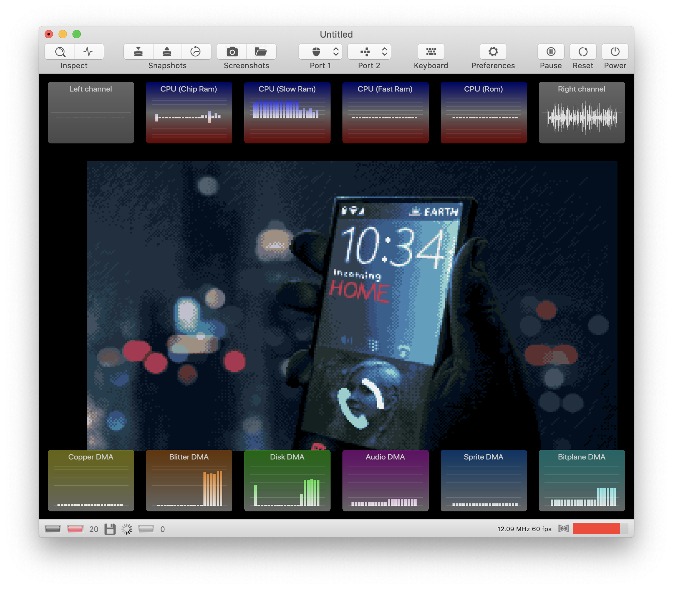Viewport: 673px width, 589px height.
Task: Restore snapshot with the up-arrow icon
Action: click(x=167, y=52)
